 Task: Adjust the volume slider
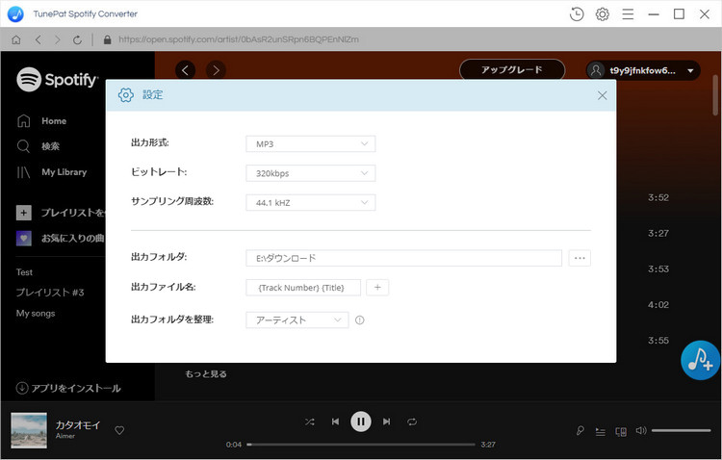point(681,430)
